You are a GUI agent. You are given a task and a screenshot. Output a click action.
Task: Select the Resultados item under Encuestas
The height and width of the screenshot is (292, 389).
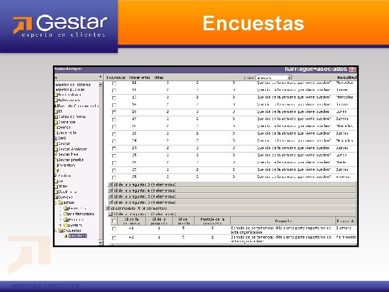tap(78, 236)
